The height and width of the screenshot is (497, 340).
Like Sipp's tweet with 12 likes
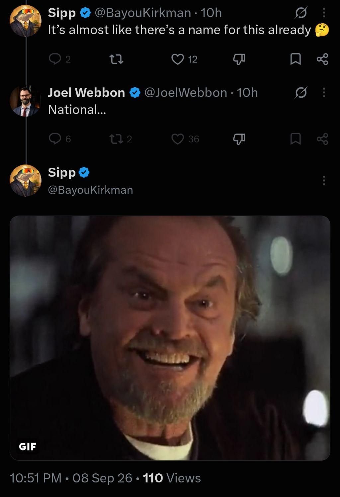click(184, 59)
